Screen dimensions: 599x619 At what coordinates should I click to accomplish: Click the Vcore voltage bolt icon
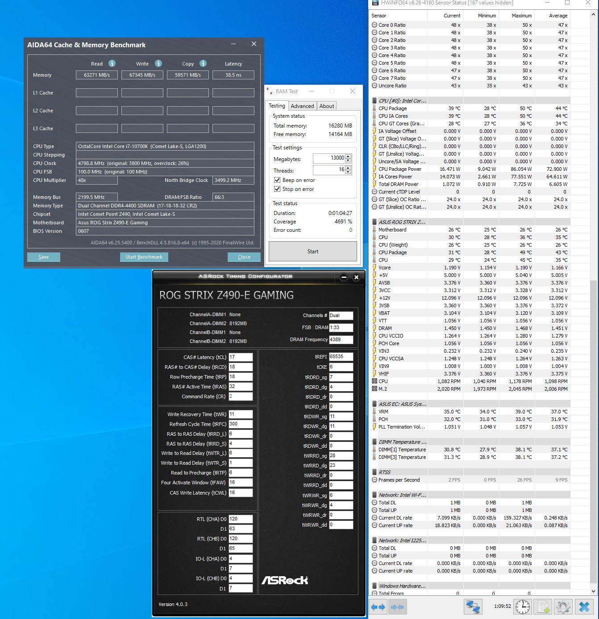(374, 268)
